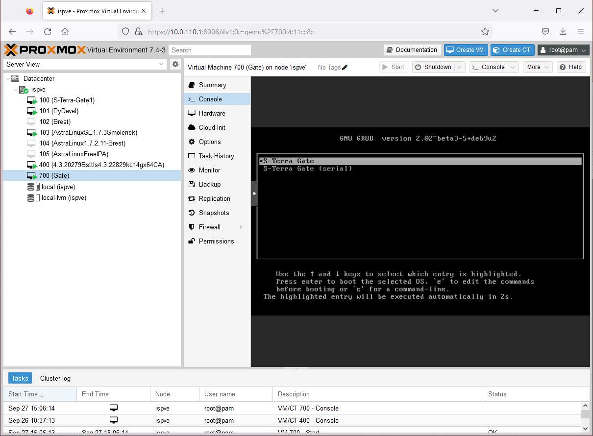The image size is (593, 436).
Task: Go to the browser home page
Action: click(x=65, y=31)
